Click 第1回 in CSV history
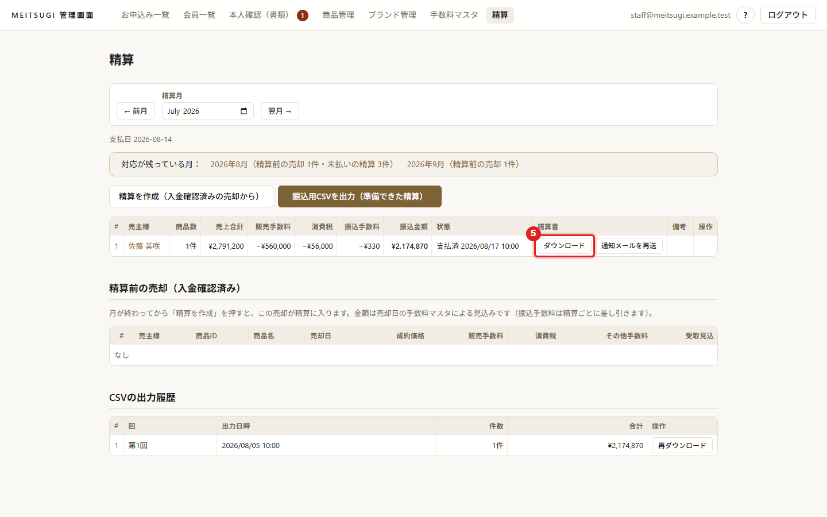This screenshot has height=517, width=827. (x=138, y=445)
